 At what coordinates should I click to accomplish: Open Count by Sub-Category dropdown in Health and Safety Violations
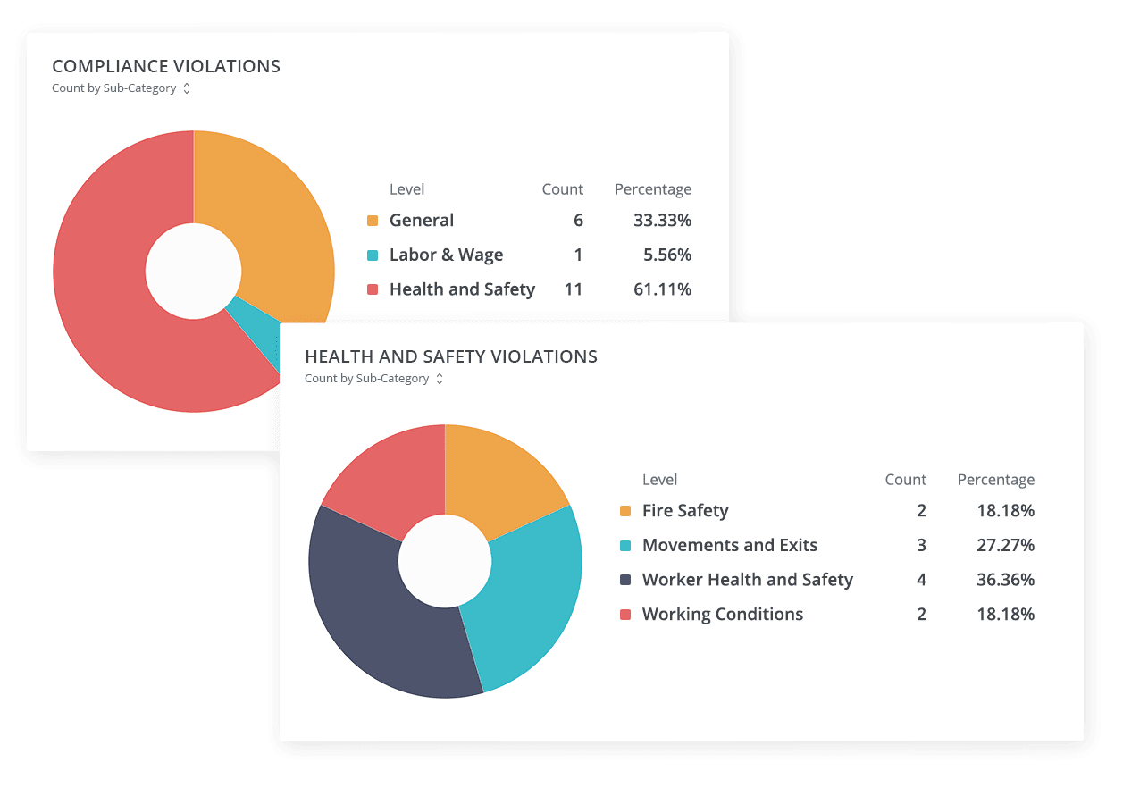point(374,379)
